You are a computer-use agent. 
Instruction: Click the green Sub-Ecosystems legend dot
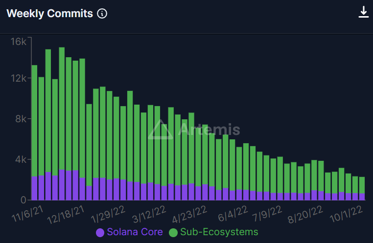coord(173,233)
